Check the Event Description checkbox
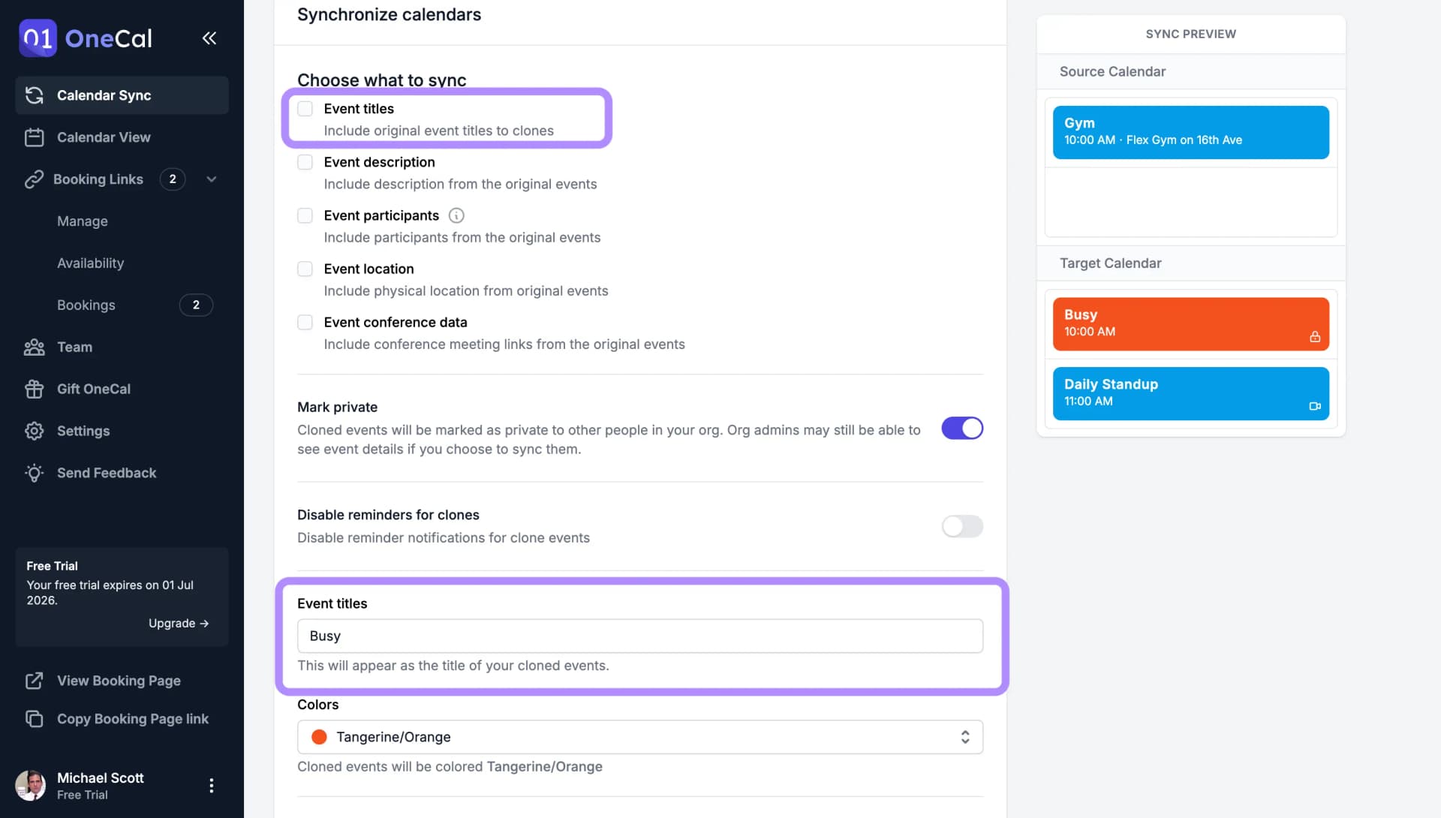The width and height of the screenshot is (1441, 818). [x=305, y=162]
